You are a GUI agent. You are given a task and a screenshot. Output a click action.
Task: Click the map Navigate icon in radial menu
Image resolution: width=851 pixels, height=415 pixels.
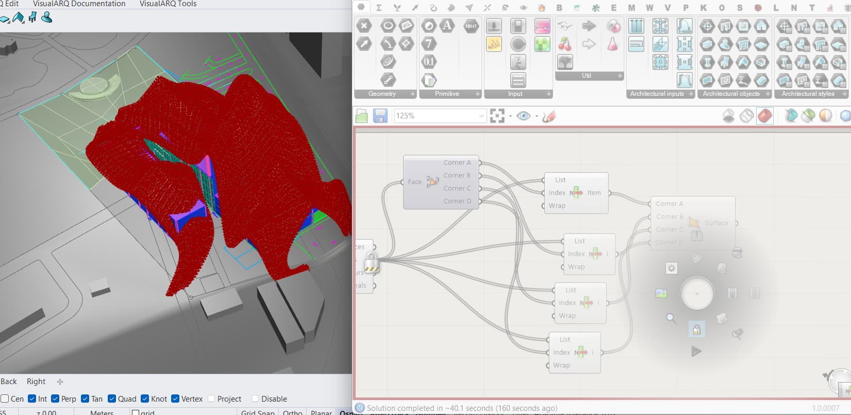point(661,293)
